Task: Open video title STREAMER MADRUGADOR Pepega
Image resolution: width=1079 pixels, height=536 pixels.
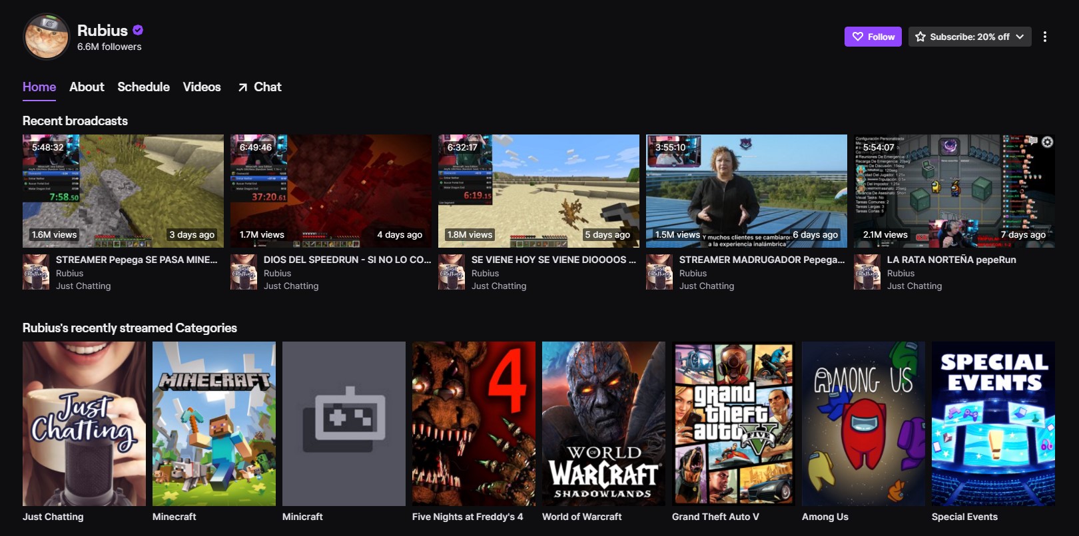Action: tap(762, 260)
